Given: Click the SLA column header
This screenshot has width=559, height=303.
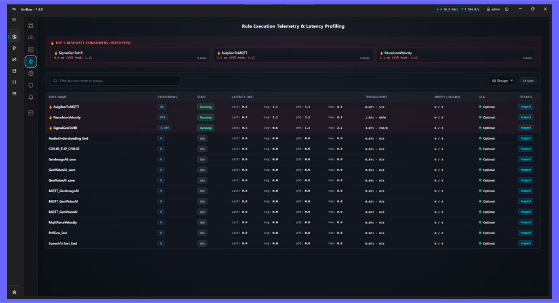Looking at the screenshot, I should pyautogui.click(x=481, y=97).
